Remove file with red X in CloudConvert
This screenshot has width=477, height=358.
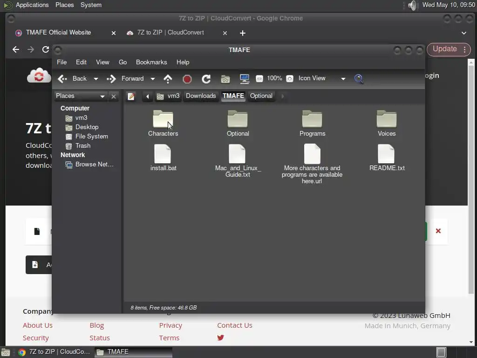438,231
